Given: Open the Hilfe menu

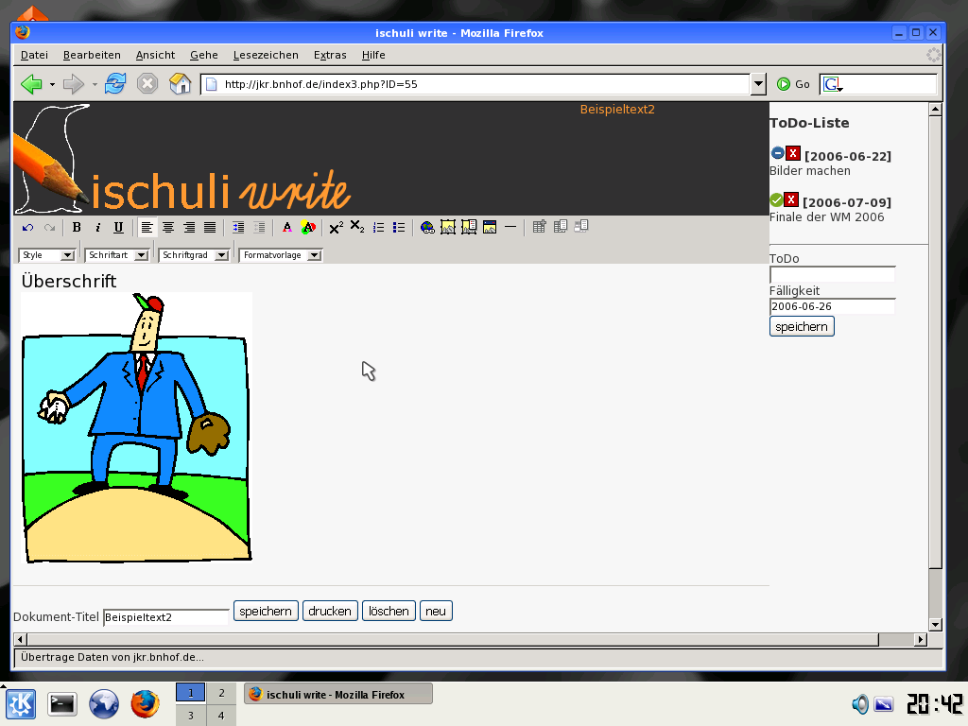Looking at the screenshot, I should click(373, 55).
